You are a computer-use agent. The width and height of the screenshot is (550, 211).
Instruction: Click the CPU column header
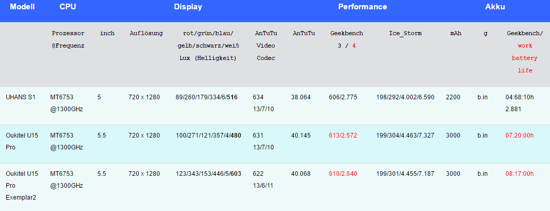pos(68,7)
